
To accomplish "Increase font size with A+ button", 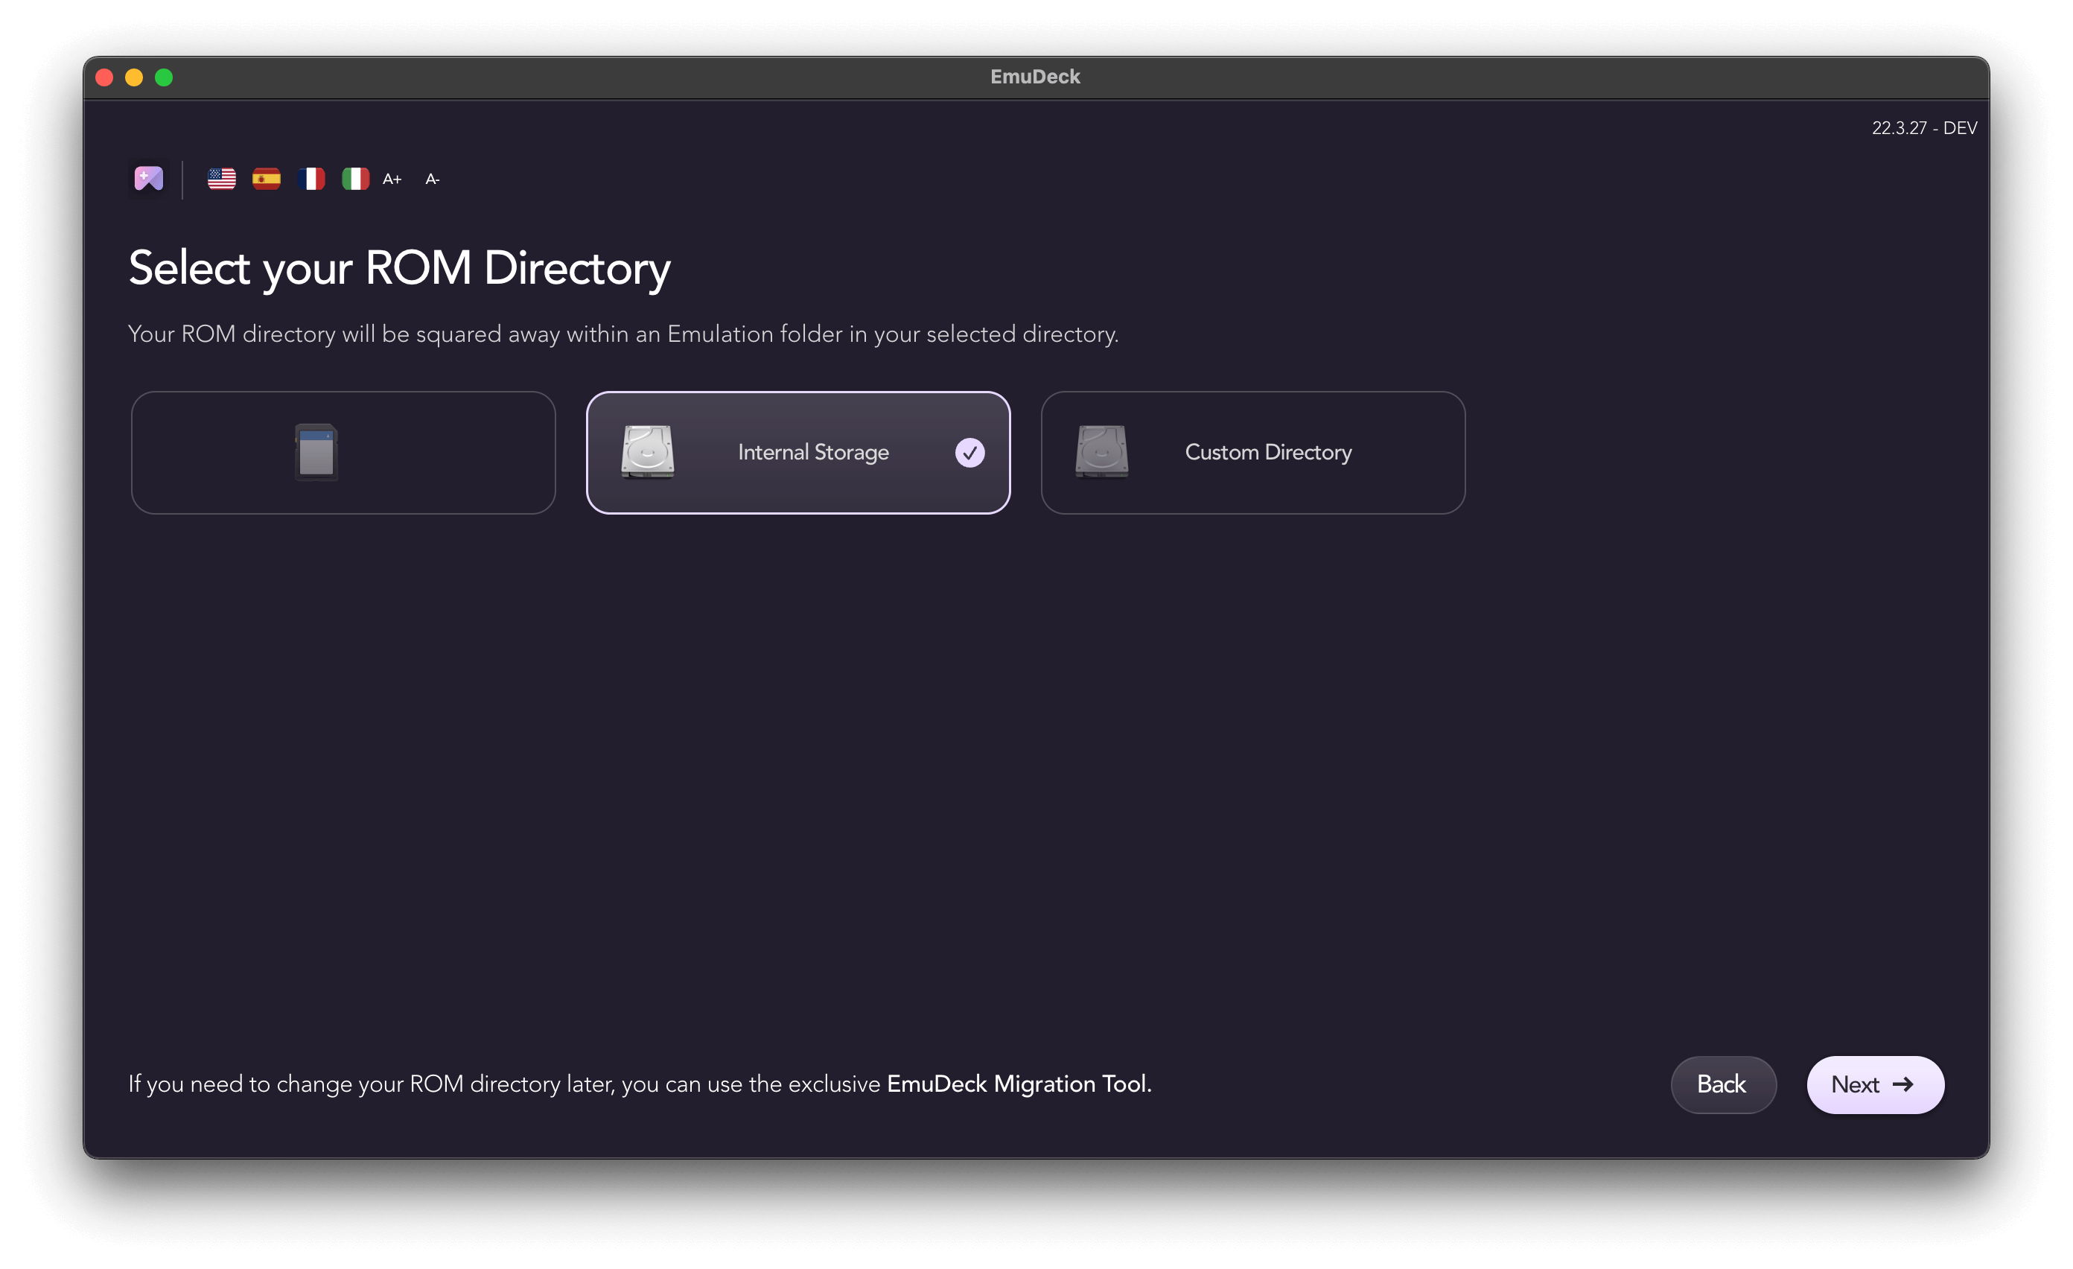I will (392, 179).
